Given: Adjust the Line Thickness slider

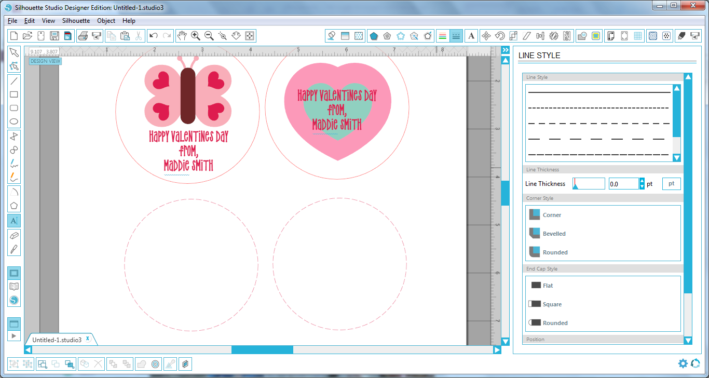Looking at the screenshot, I should (589, 184).
